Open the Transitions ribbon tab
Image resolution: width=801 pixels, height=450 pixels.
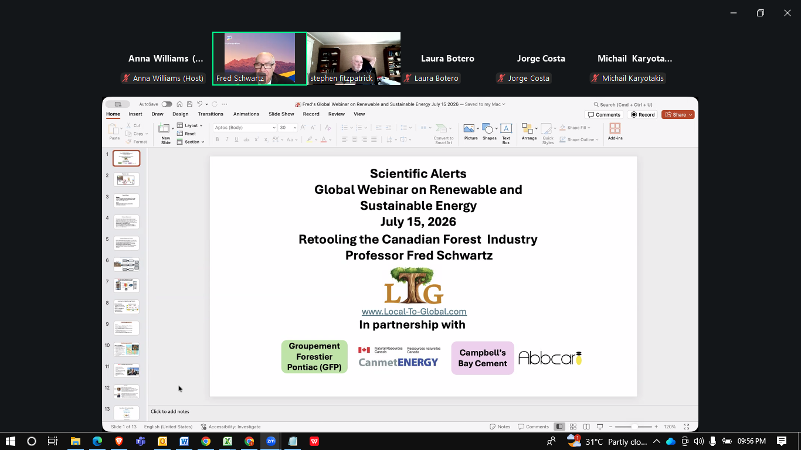pyautogui.click(x=211, y=114)
